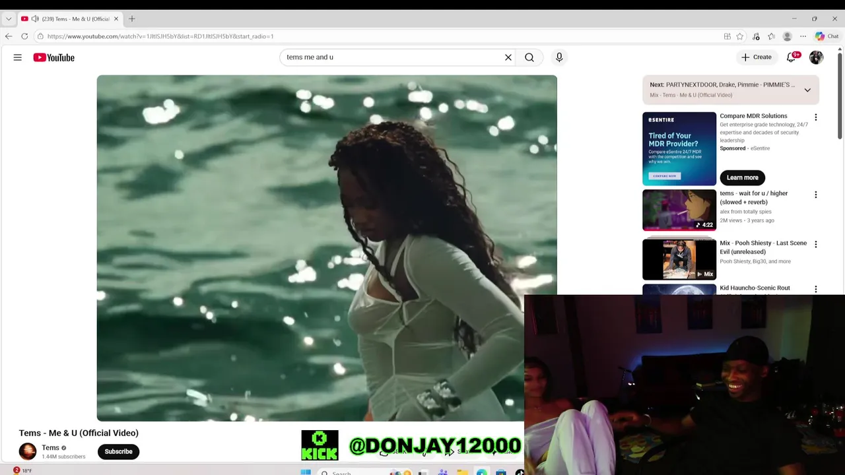This screenshot has height=475, width=845.
Task: Open options for Compare MDR Solutions ad
Action: point(816,117)
